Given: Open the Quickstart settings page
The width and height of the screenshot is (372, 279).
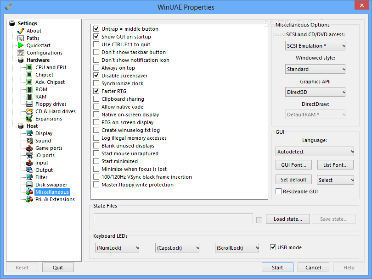Looking at the screenshot, I should pos(39,45).
